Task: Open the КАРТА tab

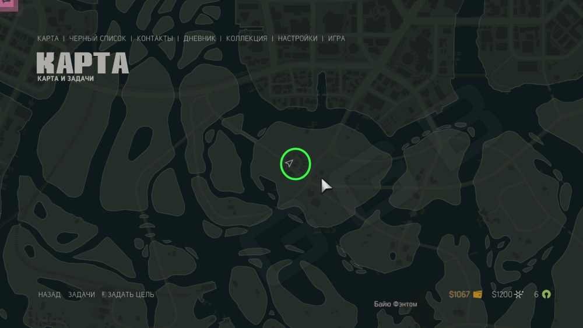Action: pyautogui.click(x=48, y=38)
